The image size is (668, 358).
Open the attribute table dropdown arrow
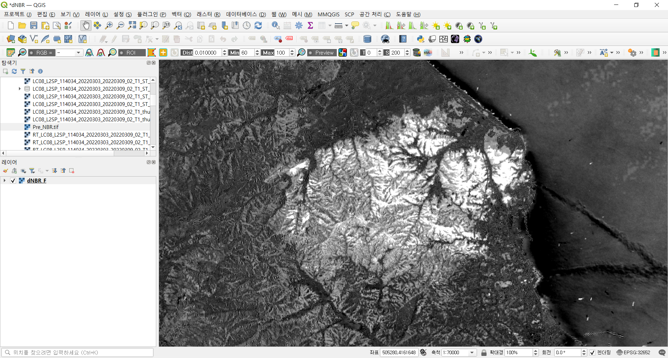tap(330, 25)
